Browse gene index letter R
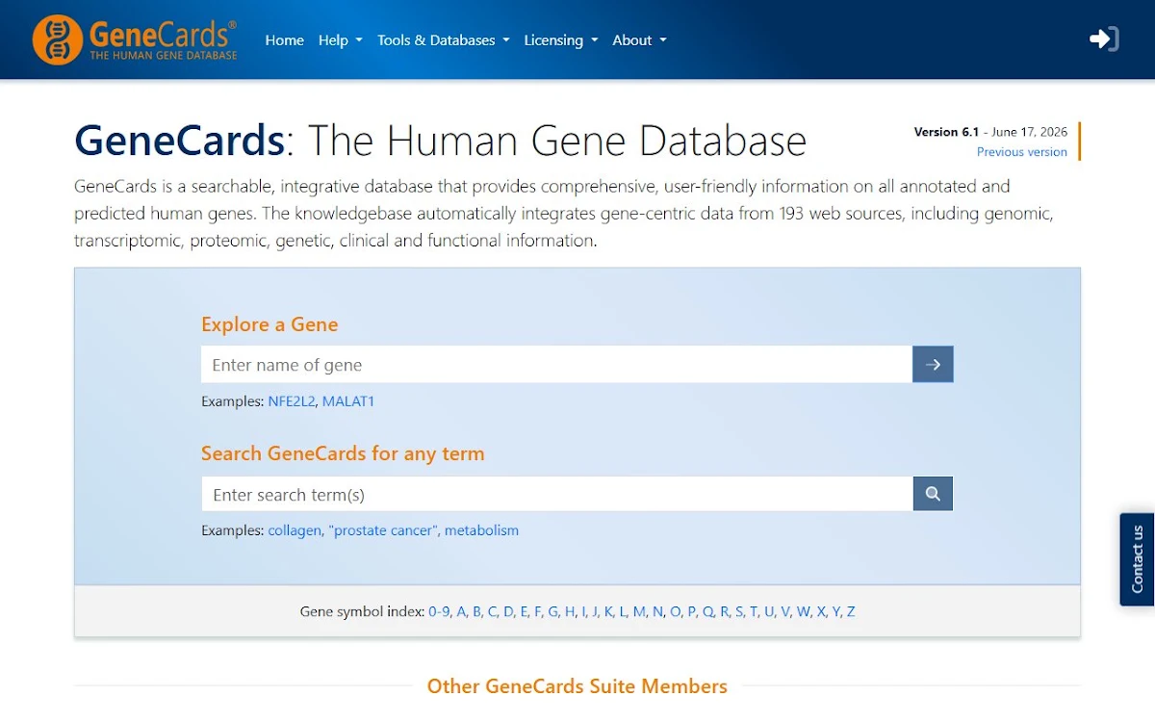This screenshot has width=1155, height=722. 725,611
